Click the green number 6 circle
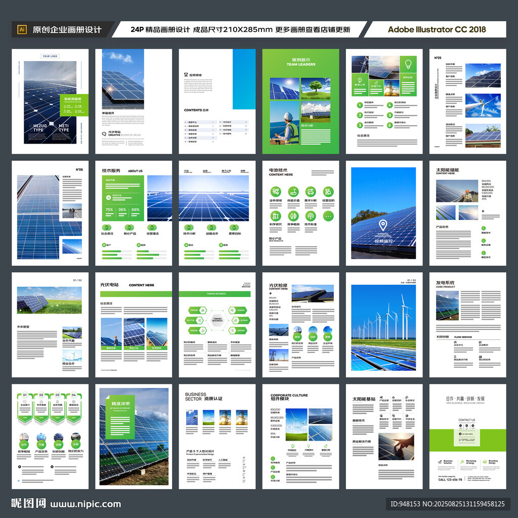Image resolution: width=518 pixels, height=518 pixels. pos(390,125)
